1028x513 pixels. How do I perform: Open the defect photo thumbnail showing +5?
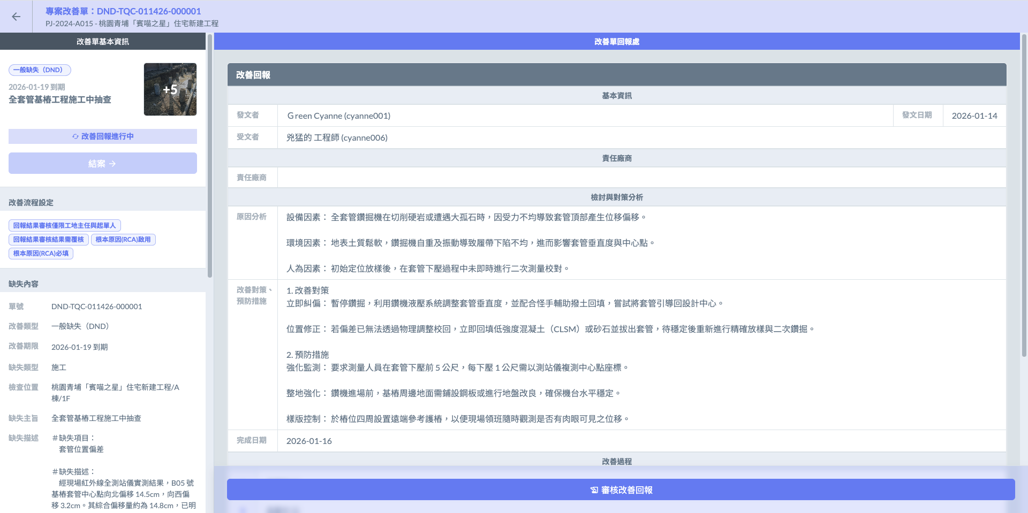170,89
